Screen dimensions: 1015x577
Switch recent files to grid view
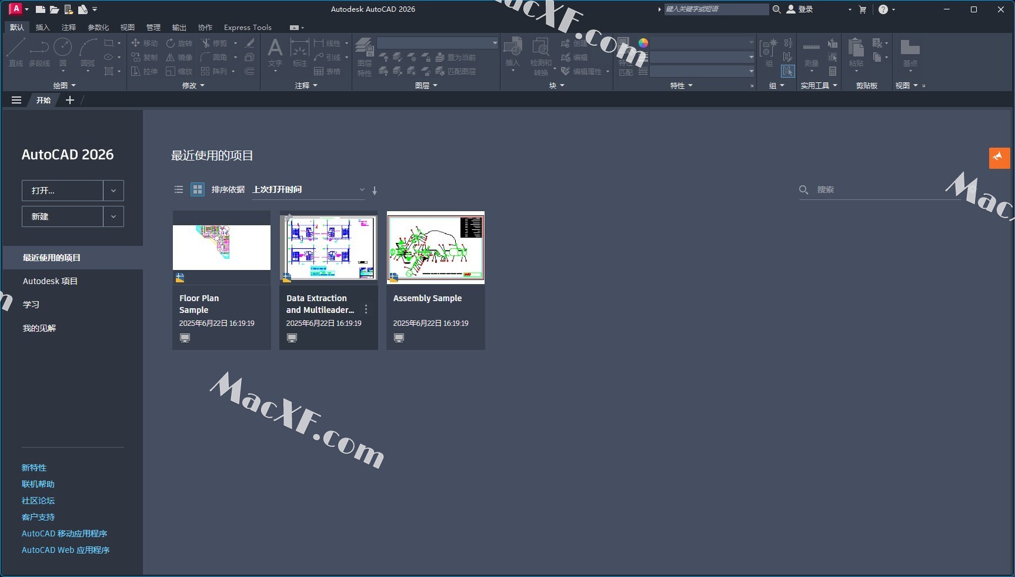(198, 189)
